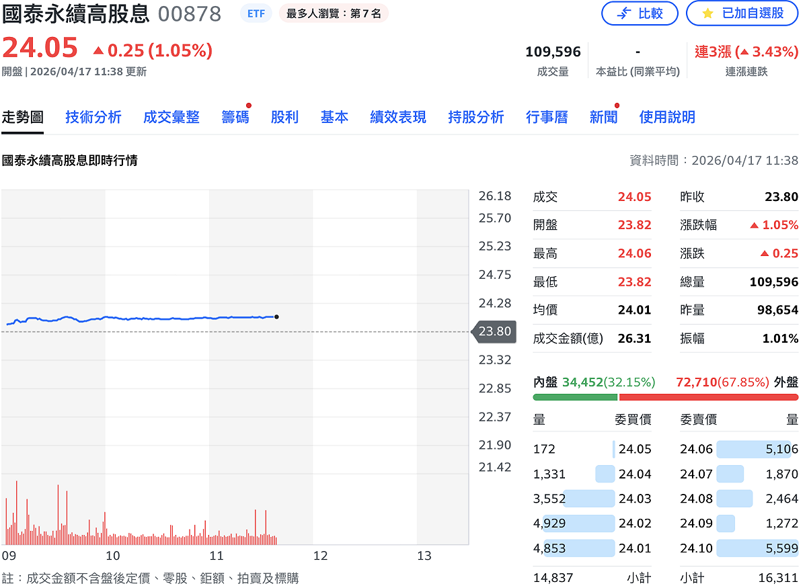This screenshot has width=807, height=586.
Task: Open the 使用說明 tab
Action: tap(667, 118)
